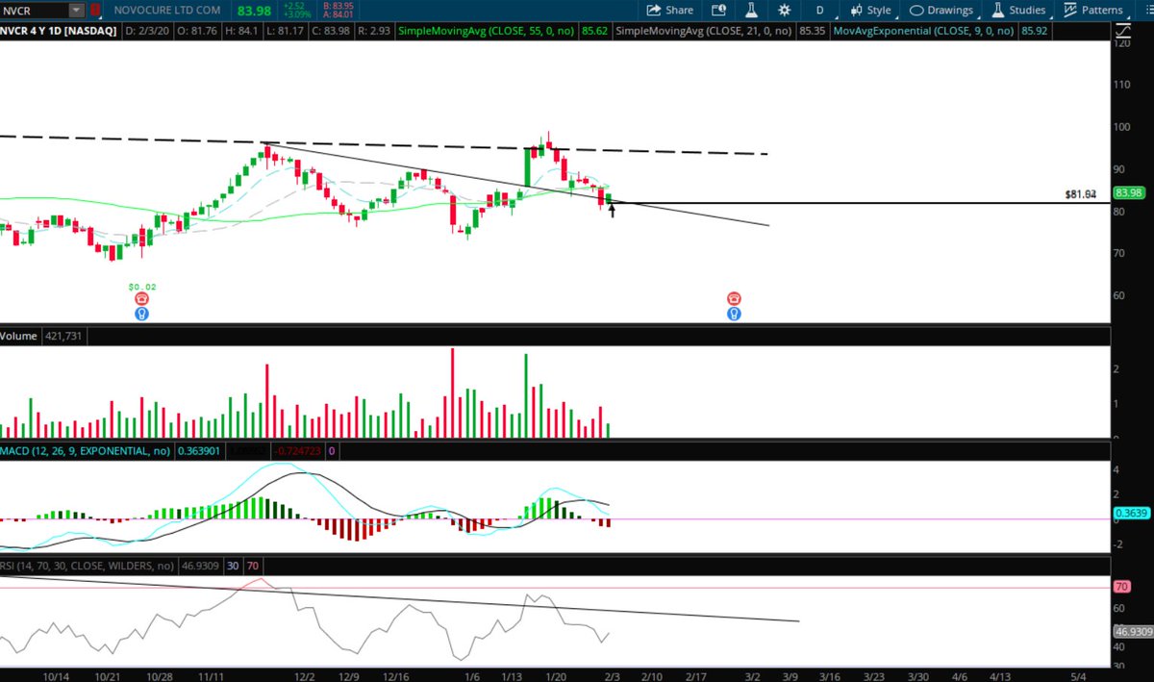Click the red symbol link icon beside NVCR
Image resolution: width=1154 pixels, height=682 pixels.
[94, 10]
